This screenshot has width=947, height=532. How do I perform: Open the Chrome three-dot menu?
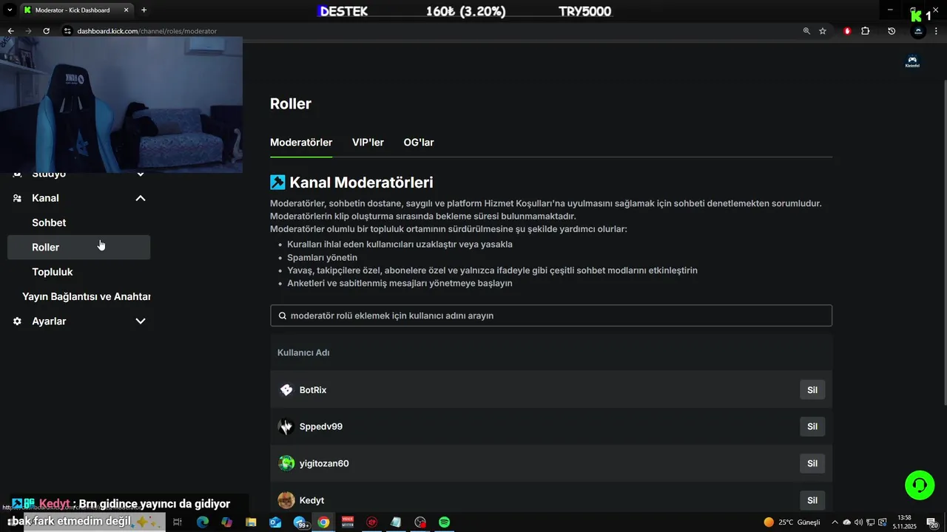point(937,31)
